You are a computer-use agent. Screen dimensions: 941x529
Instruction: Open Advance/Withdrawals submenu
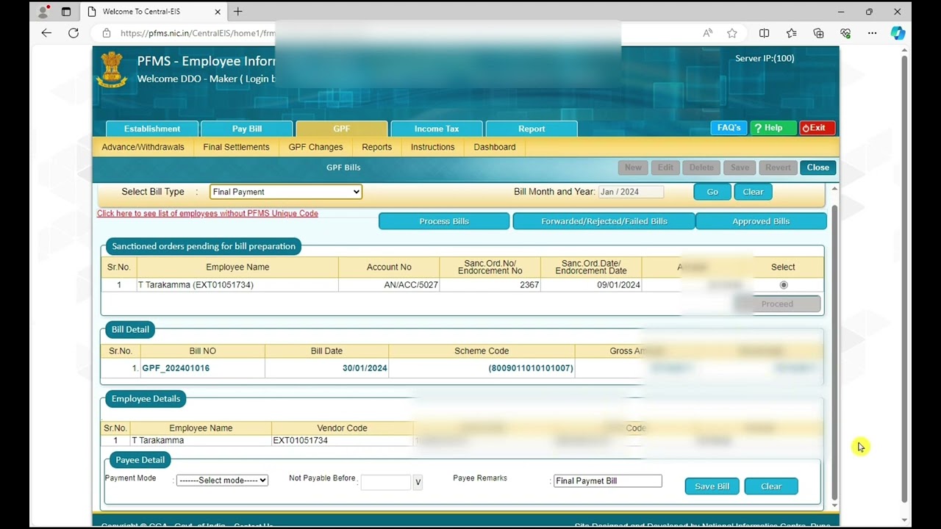143,147
